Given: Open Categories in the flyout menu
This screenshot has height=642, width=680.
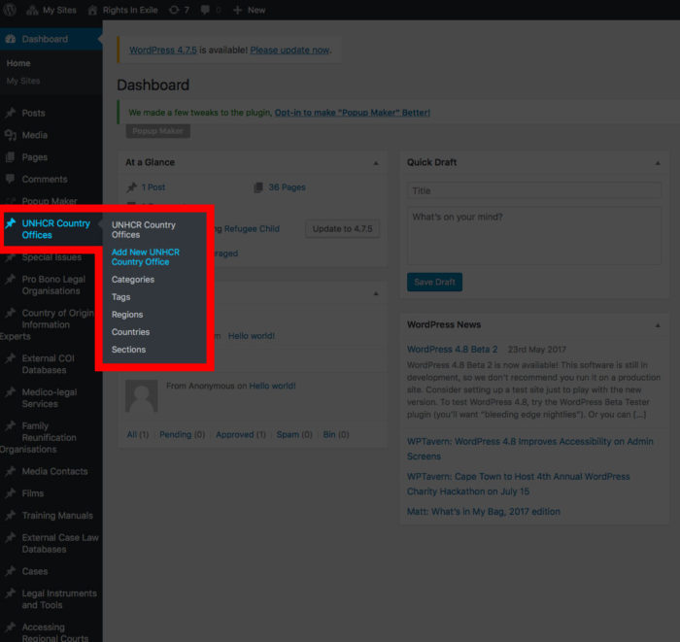Looking at the screenshot, I should 133,280.
